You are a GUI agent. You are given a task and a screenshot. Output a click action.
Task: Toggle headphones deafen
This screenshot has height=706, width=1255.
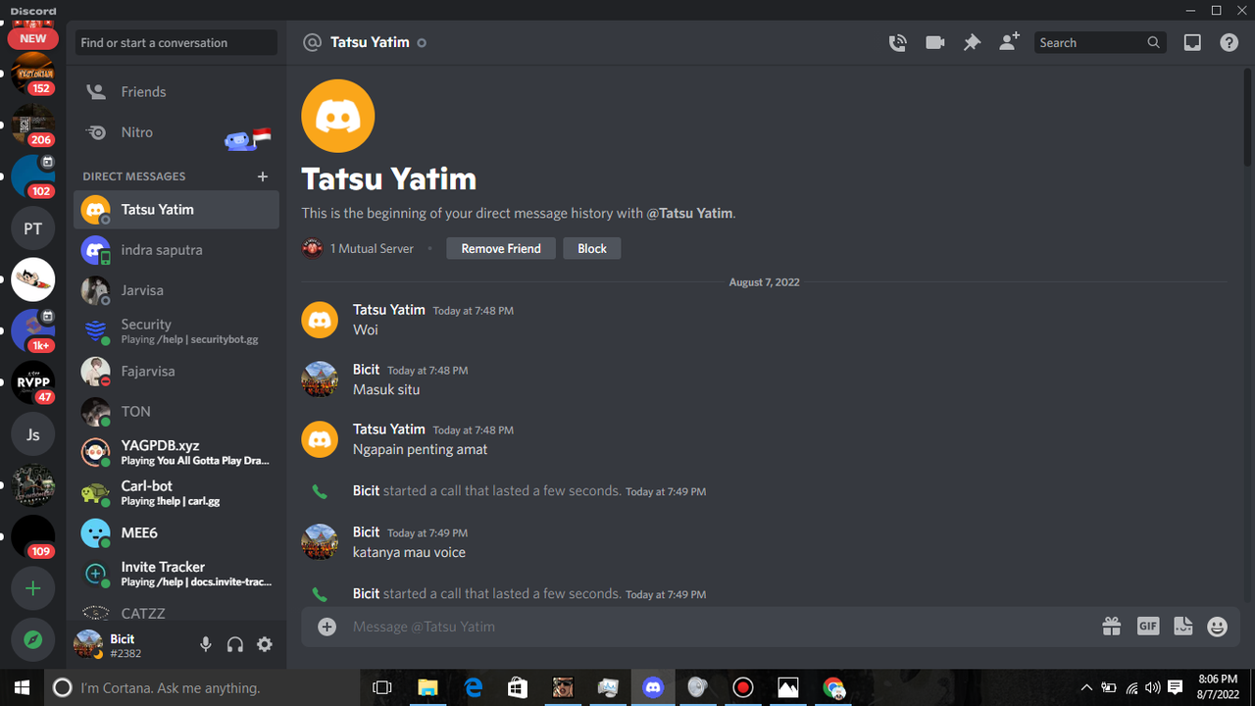[x=235, y=644]
